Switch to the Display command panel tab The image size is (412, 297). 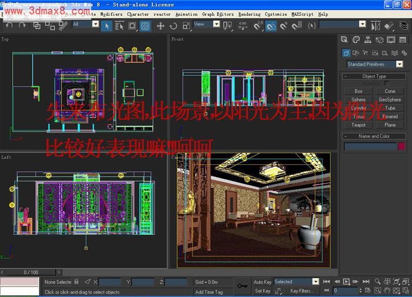[391, 39]
